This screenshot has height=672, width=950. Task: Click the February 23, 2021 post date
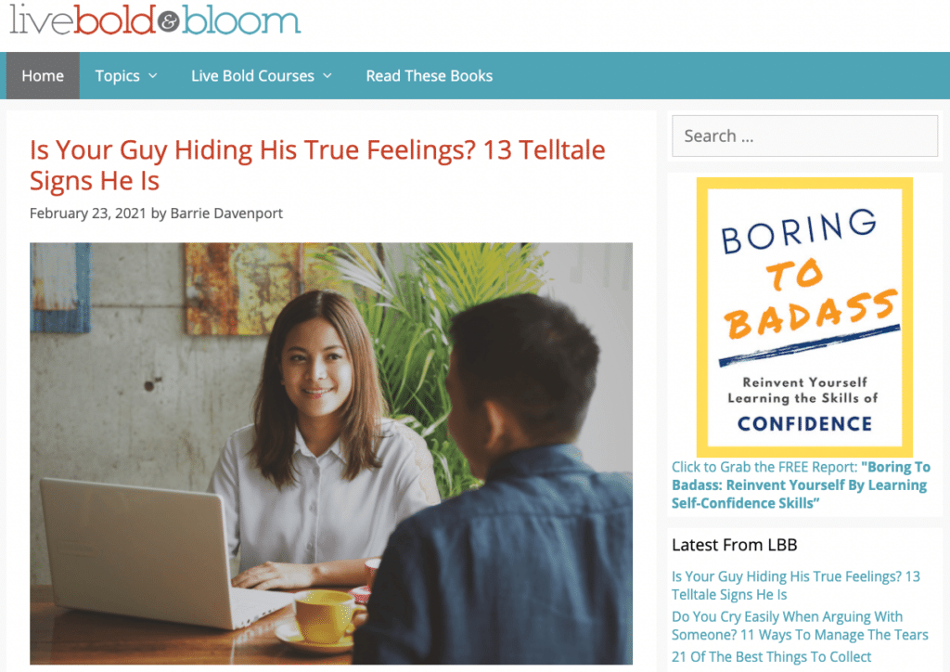pos(88,213)
